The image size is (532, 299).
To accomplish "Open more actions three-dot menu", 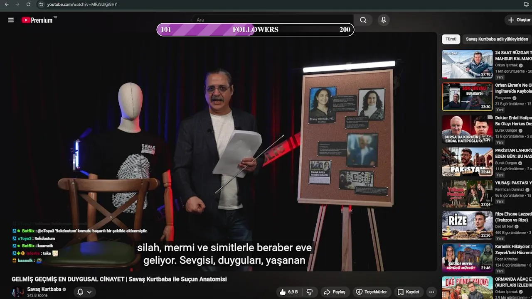I will coord(432,292).
